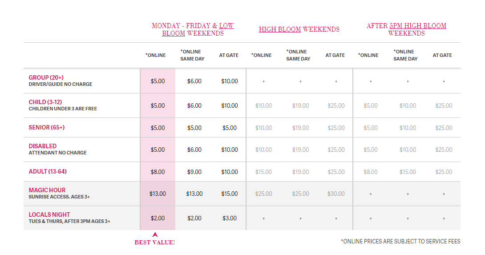
Task: Click Adult high bloom online $15.00 price
Action: pos(263,172)
